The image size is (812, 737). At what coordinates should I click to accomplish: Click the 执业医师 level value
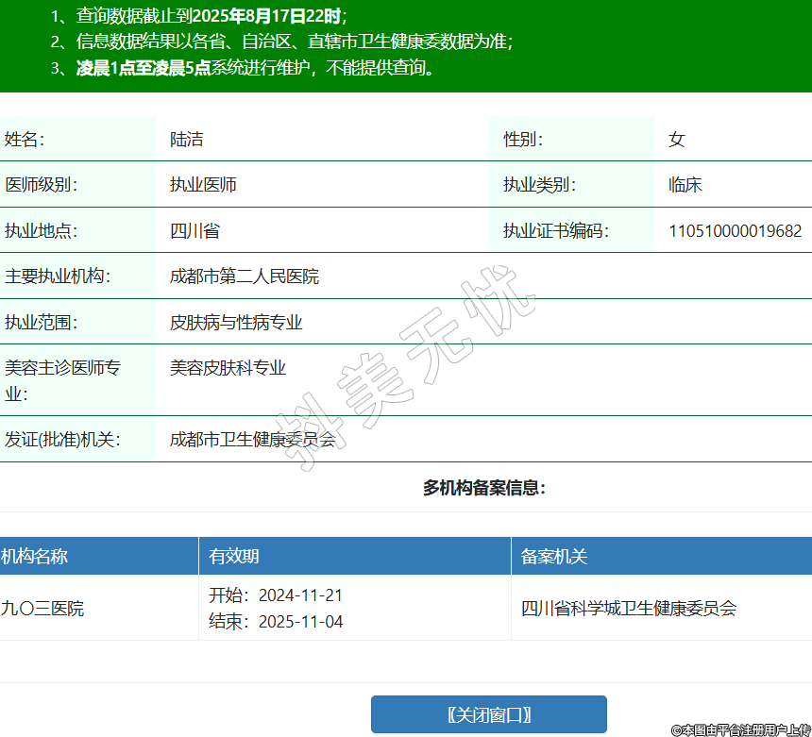[x=203, y=185]
